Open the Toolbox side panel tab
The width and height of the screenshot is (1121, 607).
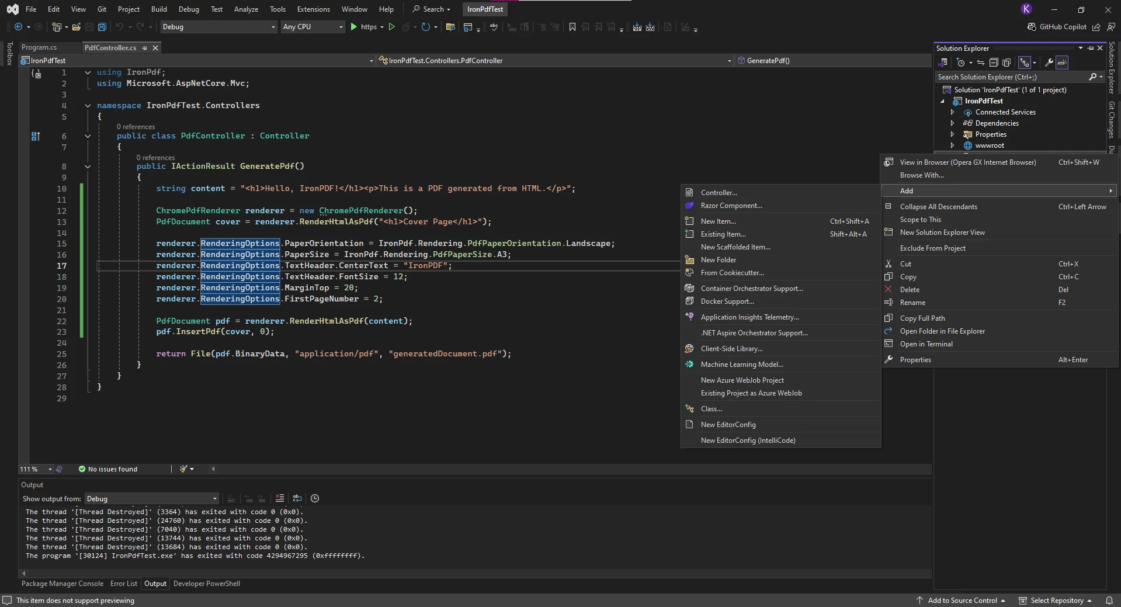point(9,54)
